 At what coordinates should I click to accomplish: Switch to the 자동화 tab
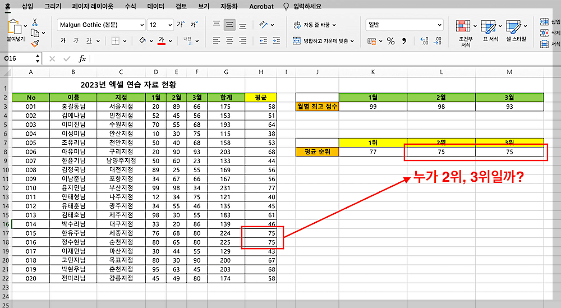(x=229, y=6)
